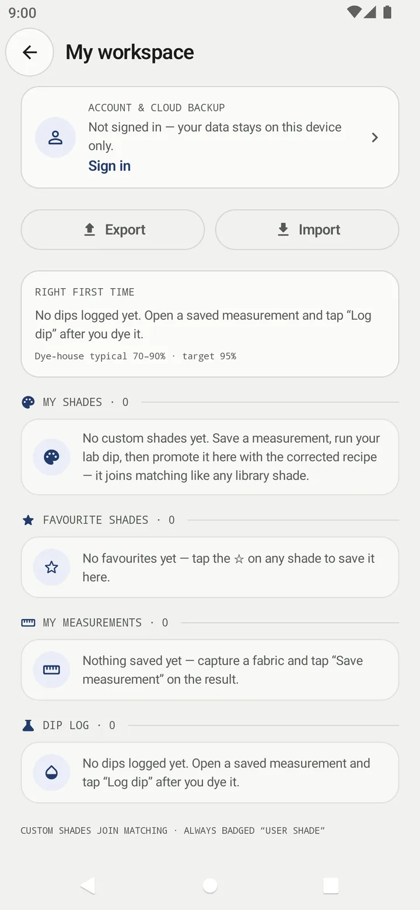Click the filled star icon beside Favourite Shades
The image size is (420, 910).
28,520
